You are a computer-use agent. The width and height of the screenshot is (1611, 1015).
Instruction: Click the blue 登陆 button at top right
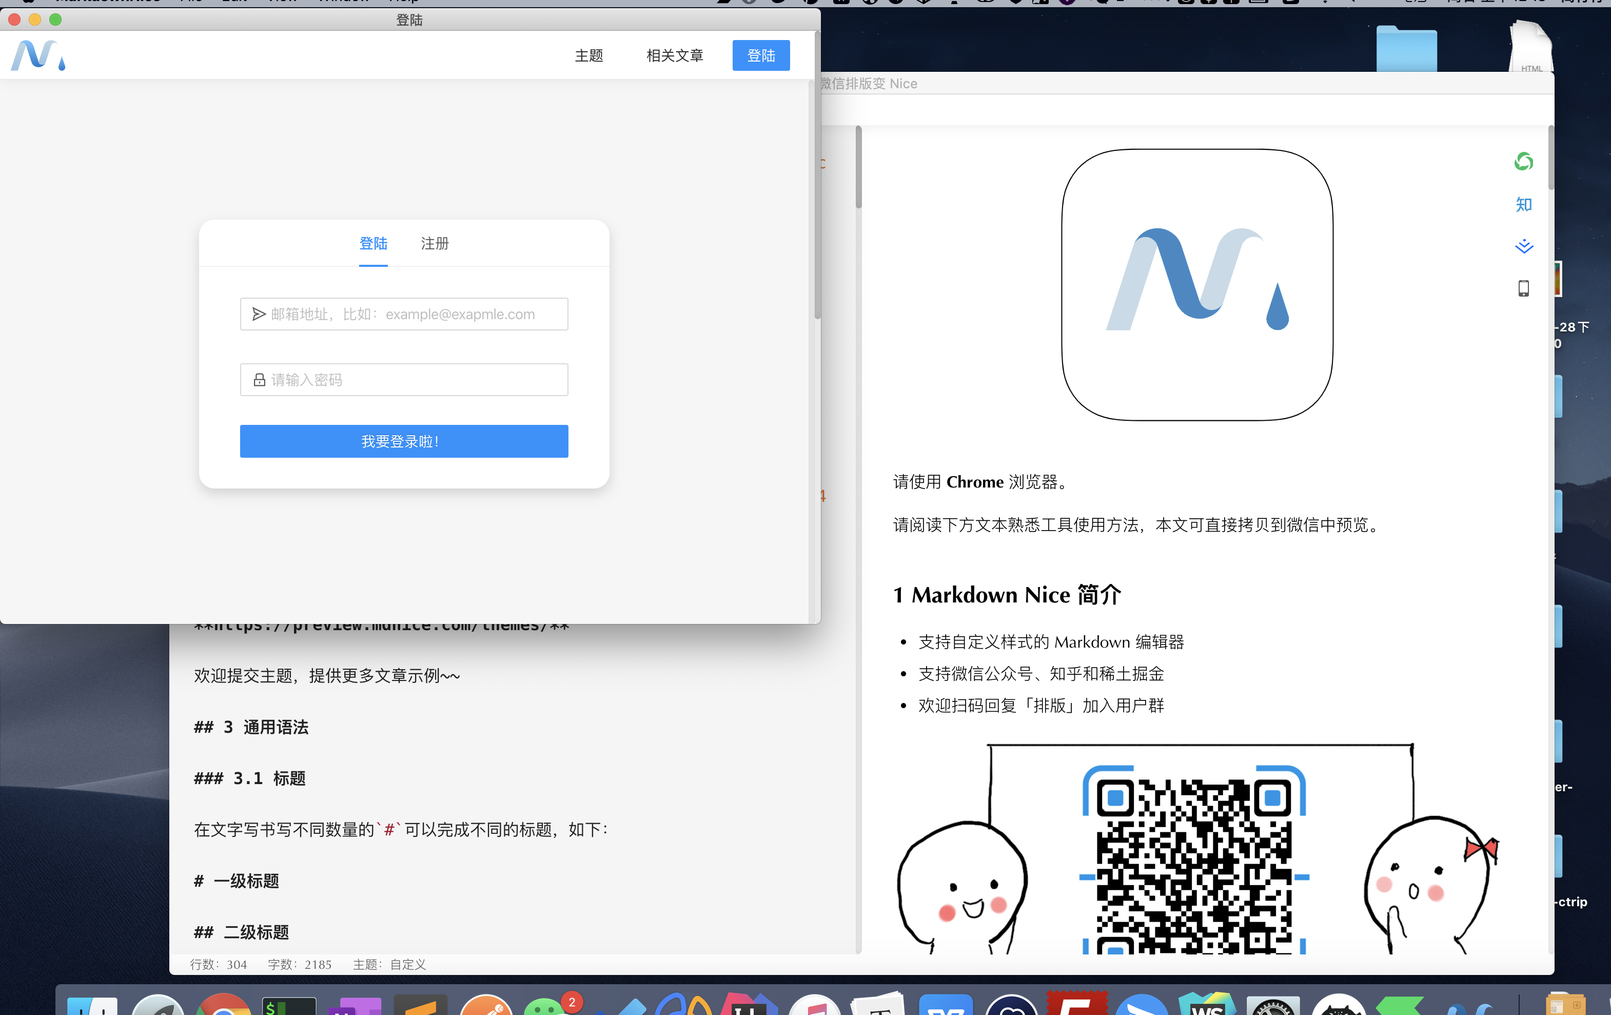click(x=761, y=55)
